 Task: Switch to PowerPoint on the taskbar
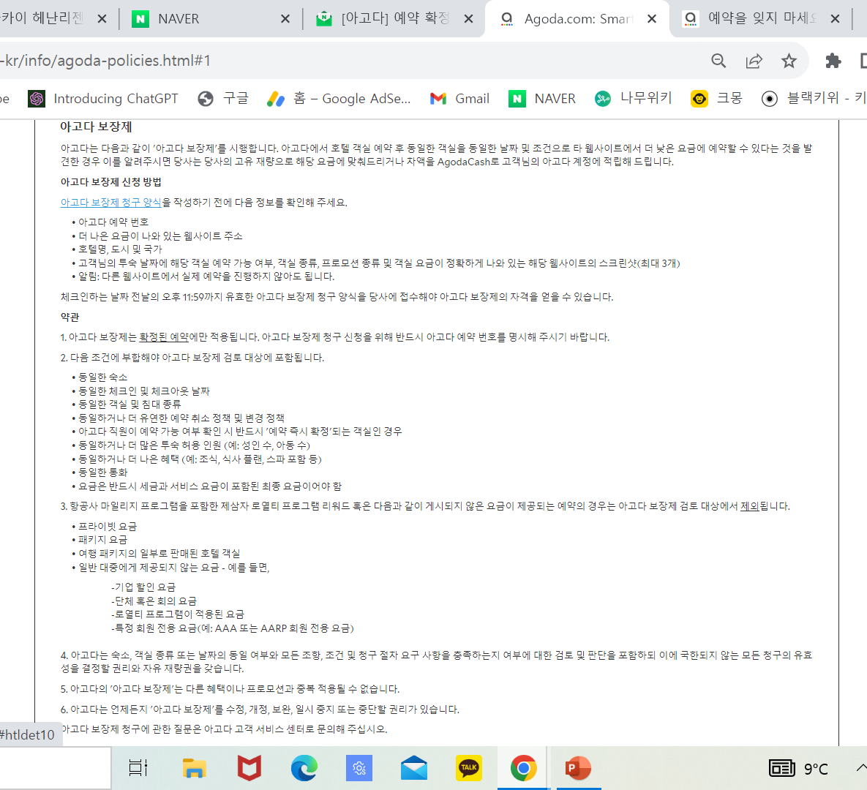pos(578,768)
